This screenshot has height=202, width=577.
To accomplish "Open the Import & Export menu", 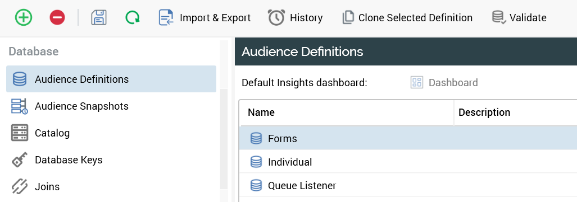I will coord(205,17).
